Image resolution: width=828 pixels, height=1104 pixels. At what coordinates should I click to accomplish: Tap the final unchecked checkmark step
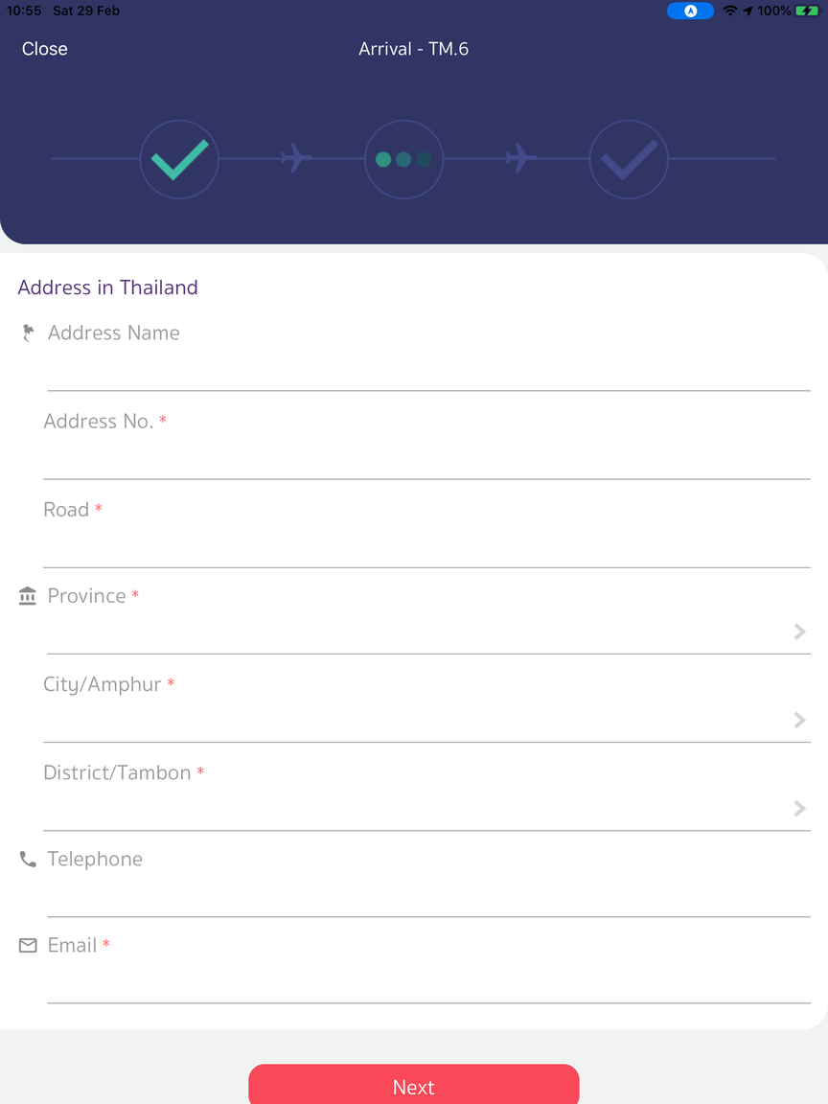(629, 159)
